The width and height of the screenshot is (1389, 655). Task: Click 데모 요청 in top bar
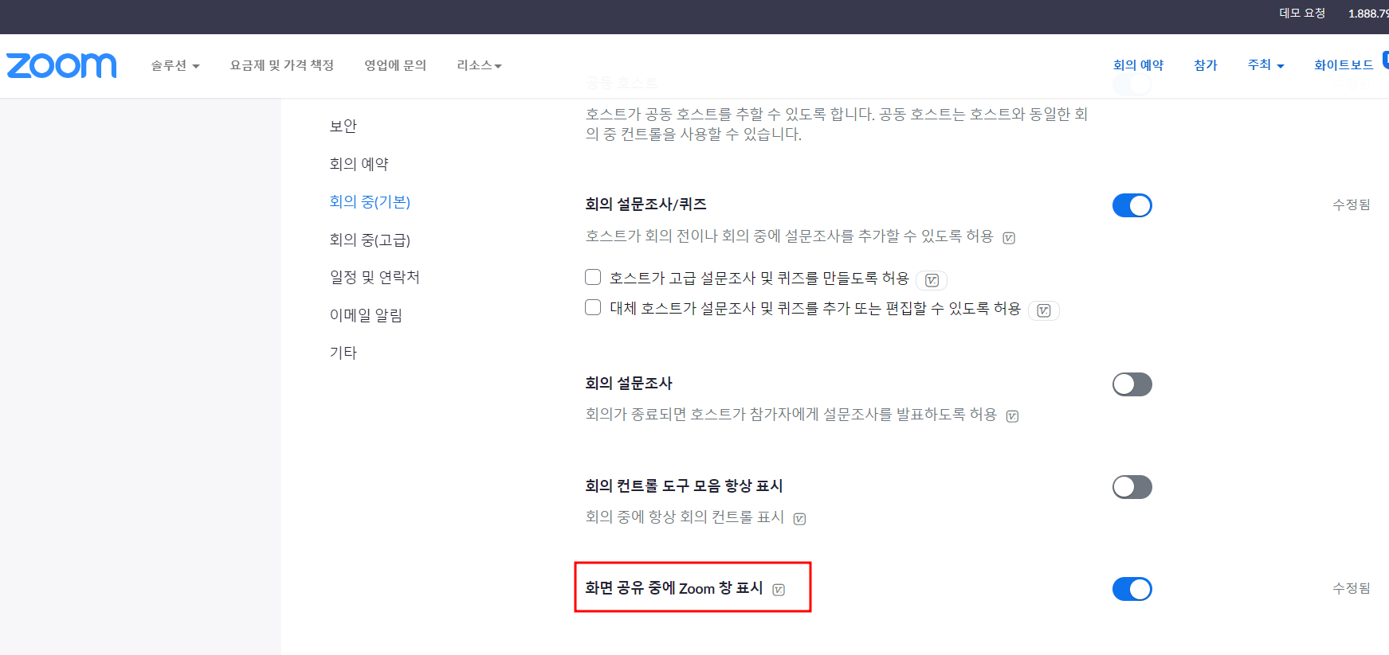(1302, 14)
